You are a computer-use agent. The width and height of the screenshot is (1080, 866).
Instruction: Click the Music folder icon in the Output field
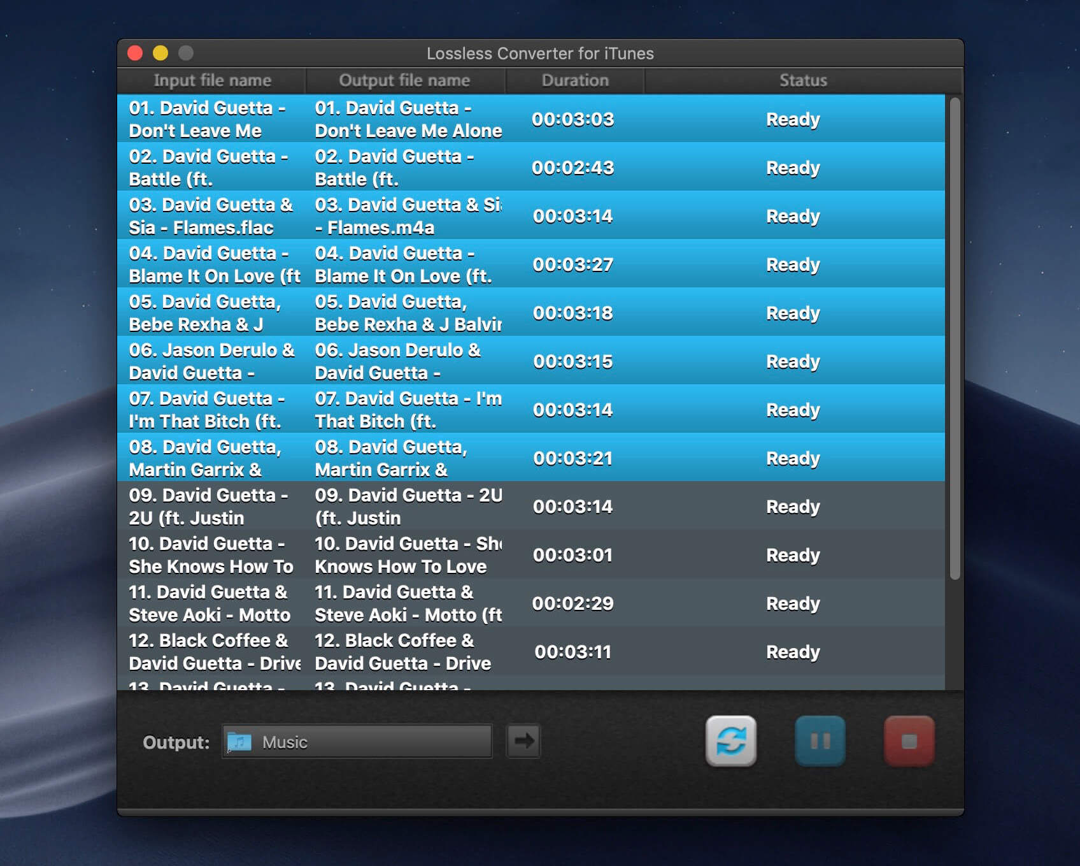[239, 742]
